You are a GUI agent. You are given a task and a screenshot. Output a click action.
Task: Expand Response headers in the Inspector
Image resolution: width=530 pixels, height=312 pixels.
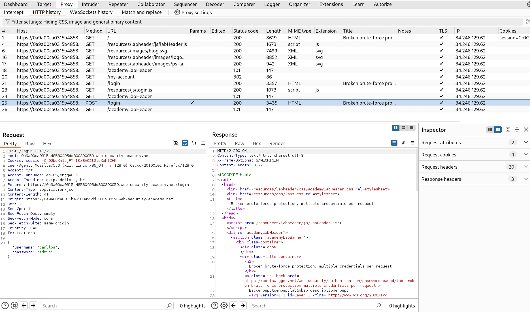tap(526, 179)
